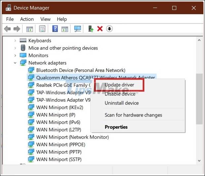Select the Monitors label
This screenshot has width=205, height=176.
pyautogui.click(x=38, y=55)
